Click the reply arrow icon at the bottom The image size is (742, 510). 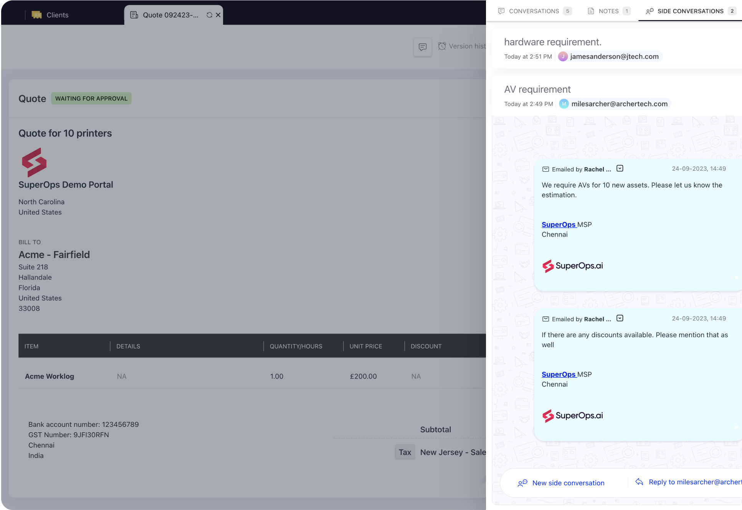tap(639, 482)
